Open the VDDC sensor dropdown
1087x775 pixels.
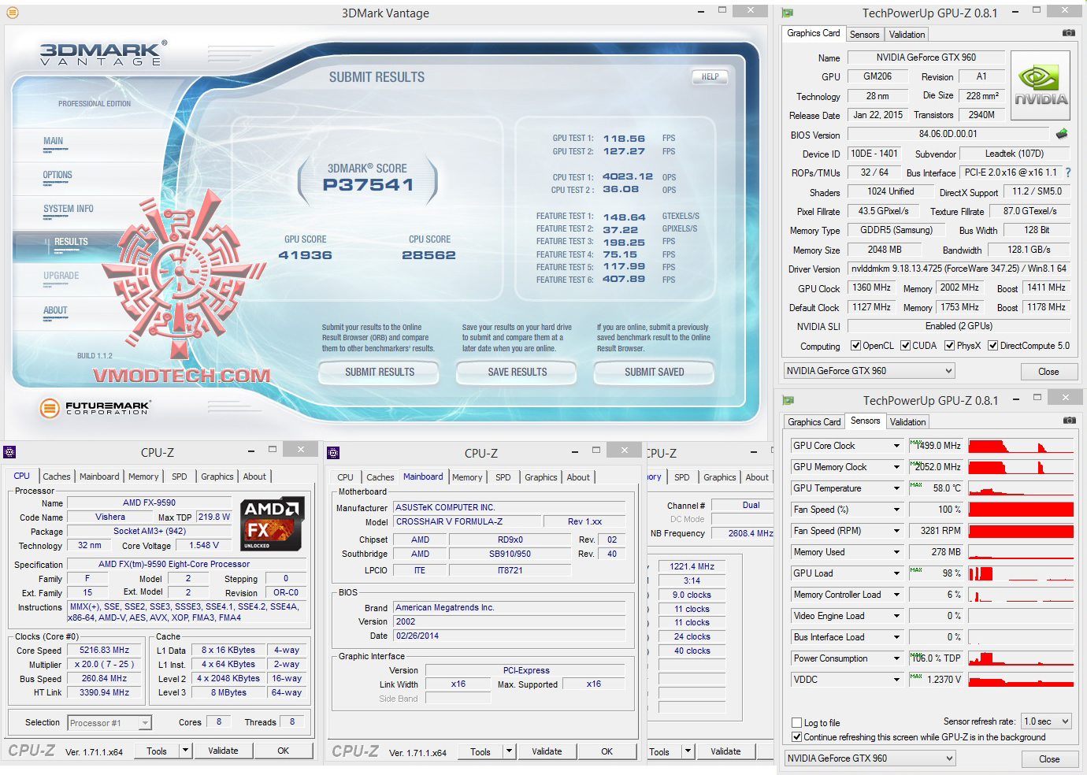click(x=896, y=680)
